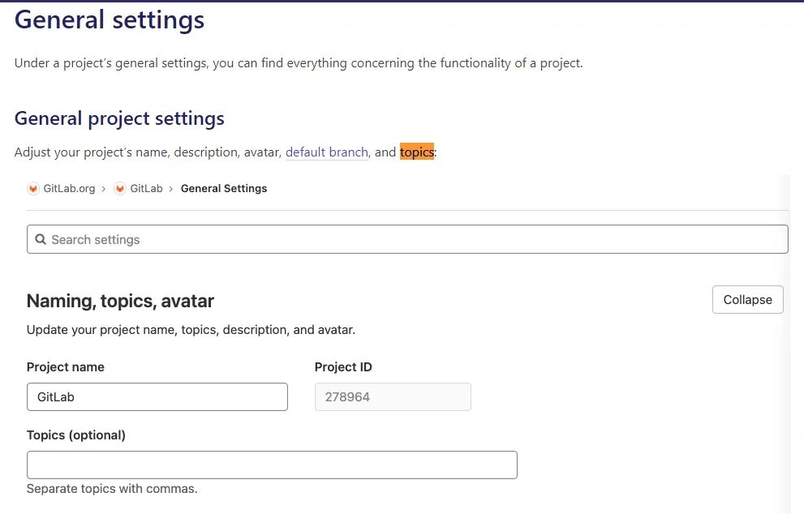The width and height of the screenshot is (804, 514).
Task: Click the Project ID label
Action: pyautogui.click(x=343, y=367)
